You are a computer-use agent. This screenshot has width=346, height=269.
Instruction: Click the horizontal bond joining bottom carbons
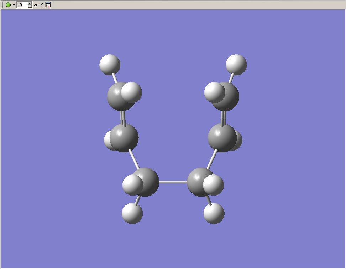(173, 182)
